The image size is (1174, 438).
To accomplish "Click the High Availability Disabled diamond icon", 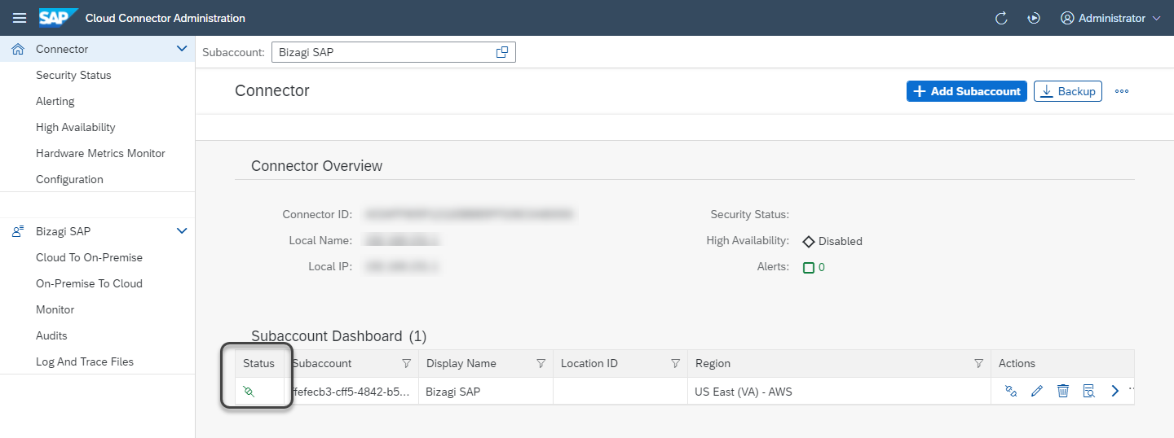I will pos(809,241).
